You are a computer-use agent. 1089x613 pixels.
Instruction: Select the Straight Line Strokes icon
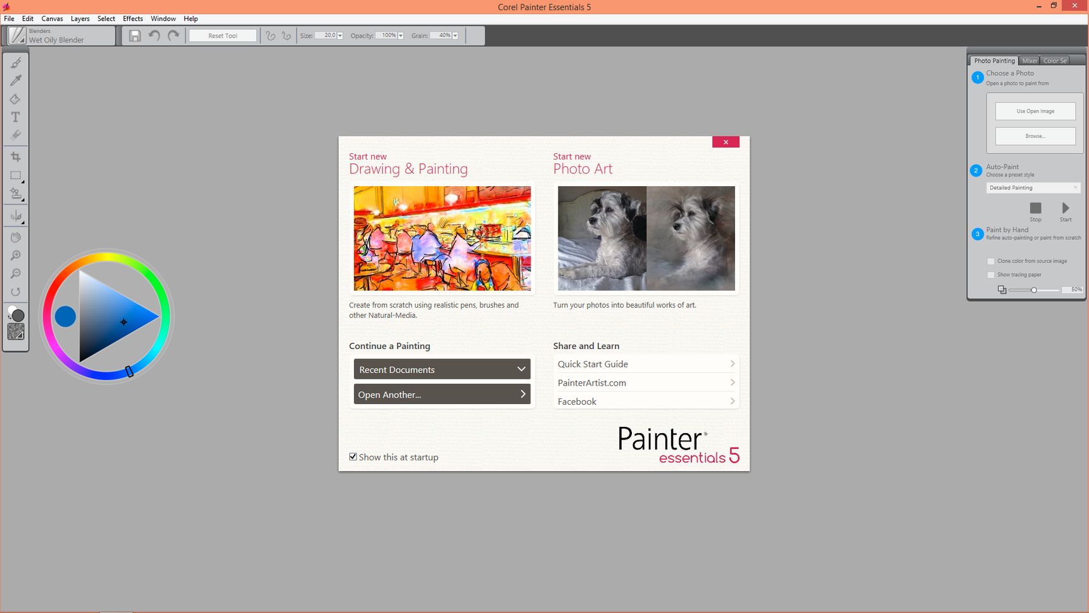coord(286,35)
